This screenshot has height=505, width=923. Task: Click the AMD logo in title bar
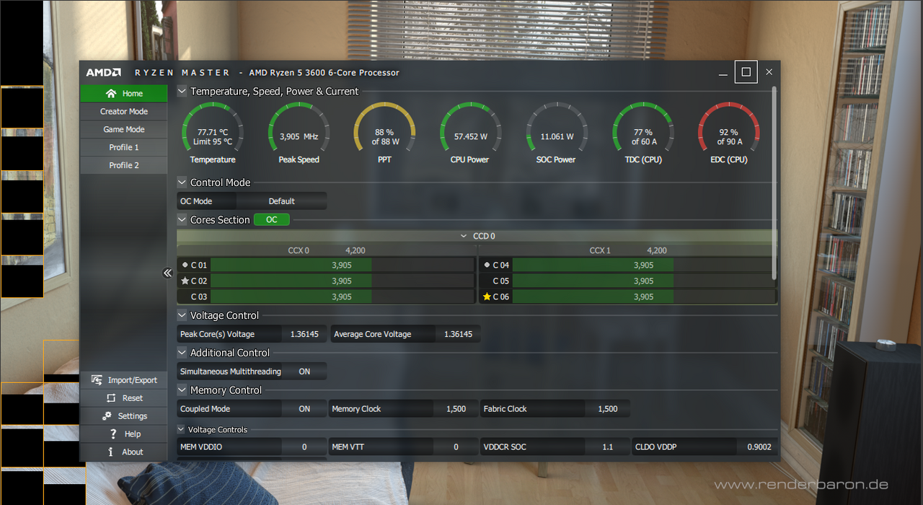pos(105,72)
